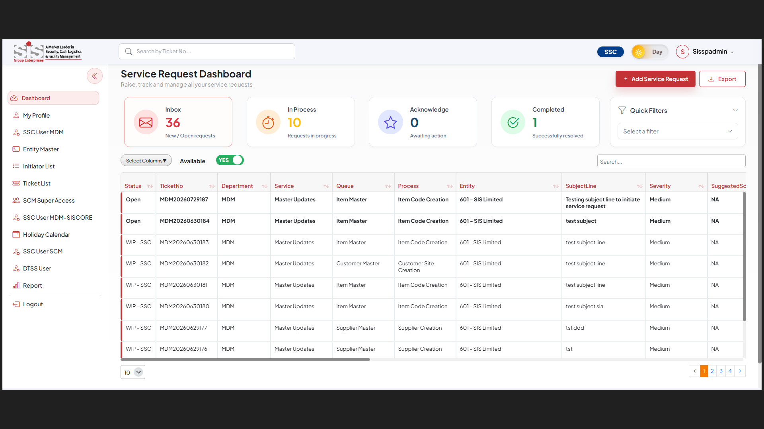Click the Export button
764x429 pixels.
click(x=722, y=79)
